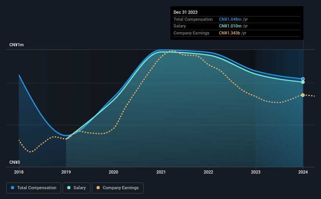Select the 2021 x-axis label
This screenshot has width=321, height=199.
click(161, 172)
